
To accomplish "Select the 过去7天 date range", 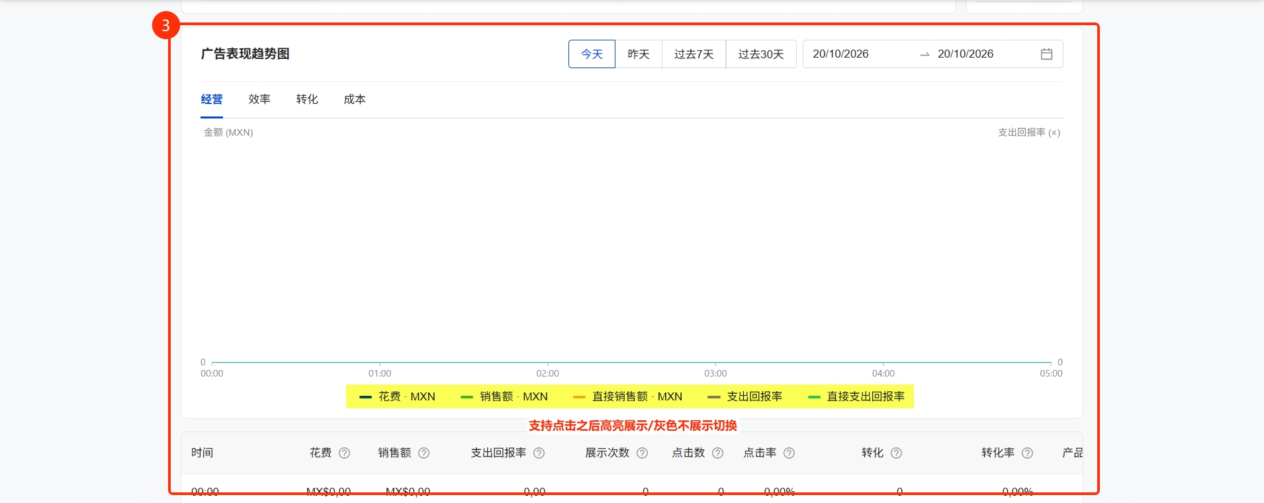I will (694, 54).
